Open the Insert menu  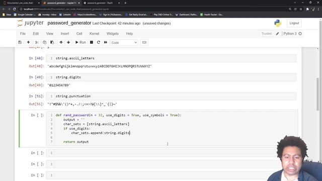(65, 34)
